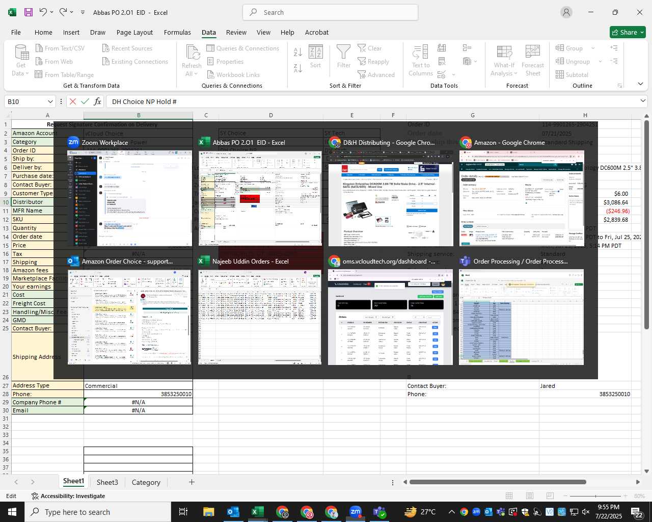Open Windows Task View icon

point(183,512)
